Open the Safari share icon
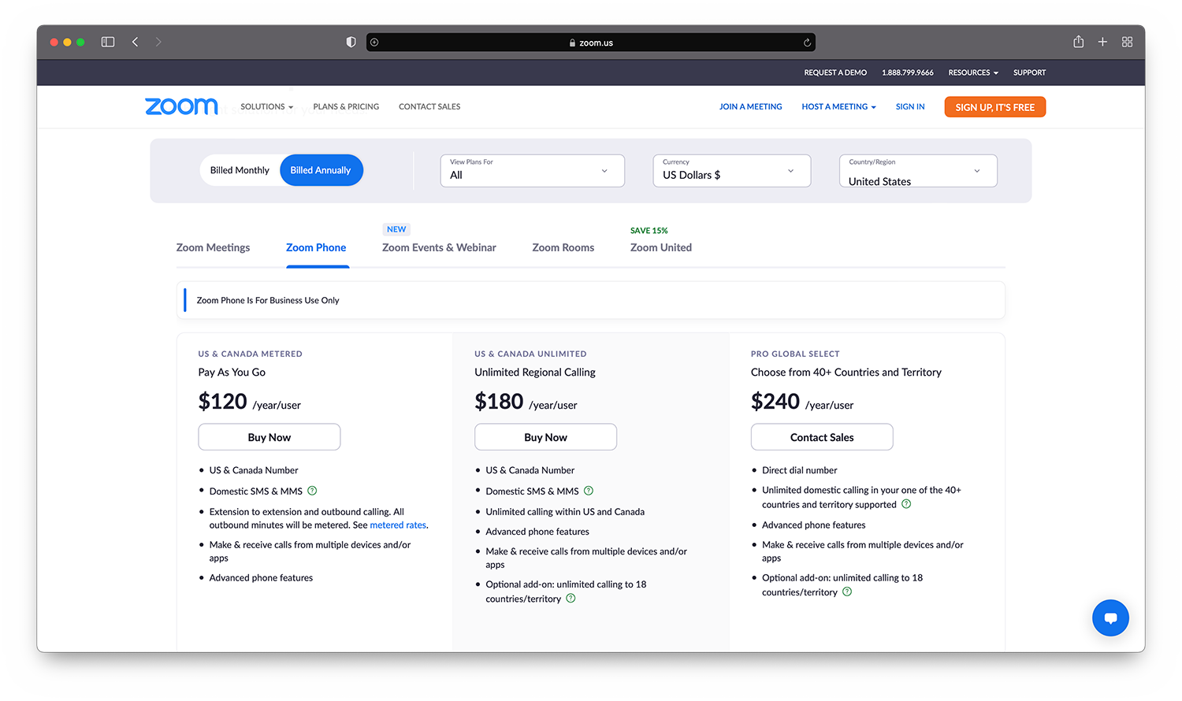Viewport: 1182px width, 701px height. [1078, 42]
